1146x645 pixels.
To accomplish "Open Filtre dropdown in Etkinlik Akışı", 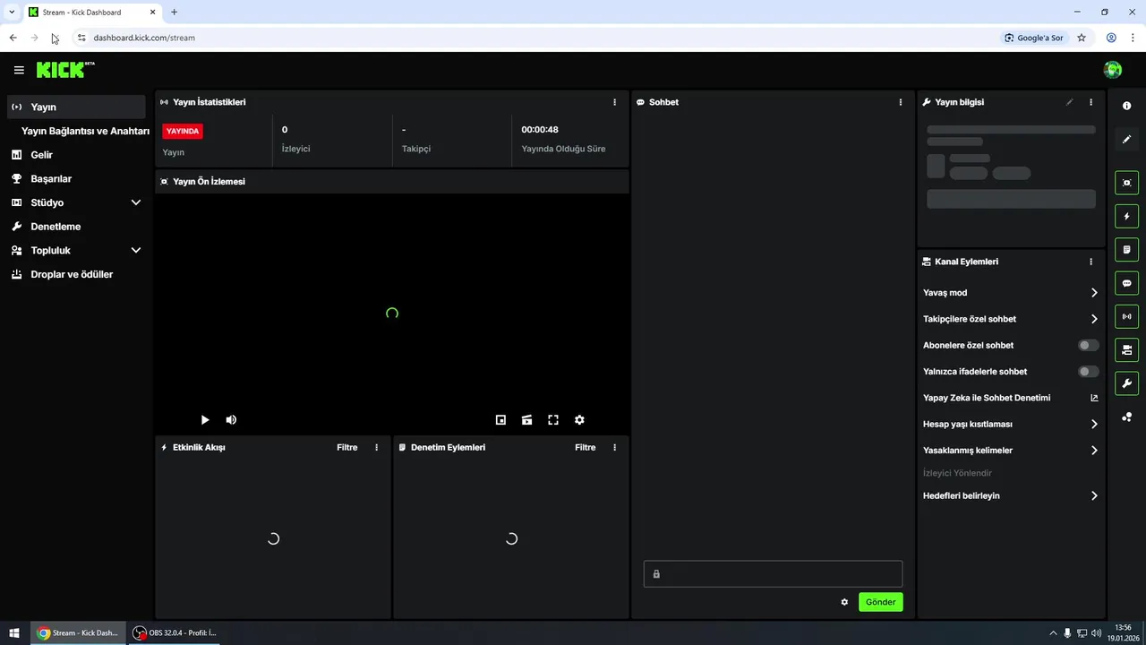I will pos(347,447).
